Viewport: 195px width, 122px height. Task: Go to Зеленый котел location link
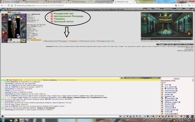[88, 41]
